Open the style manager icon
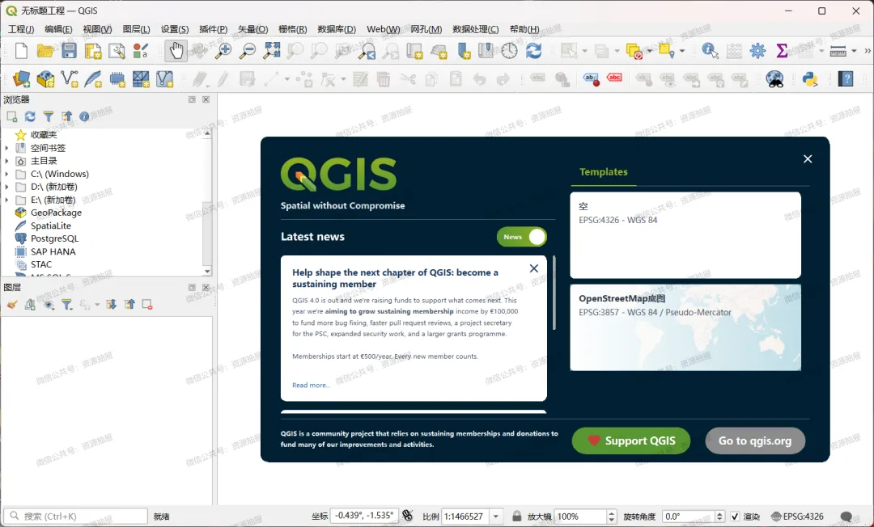The image size is (874, 527). pos(141,51)
